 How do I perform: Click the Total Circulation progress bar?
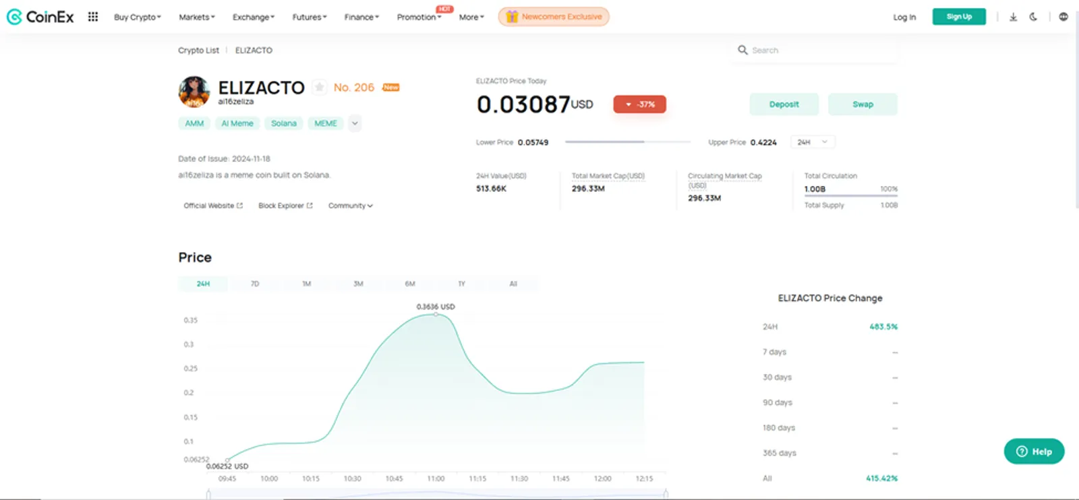[850, 196]
